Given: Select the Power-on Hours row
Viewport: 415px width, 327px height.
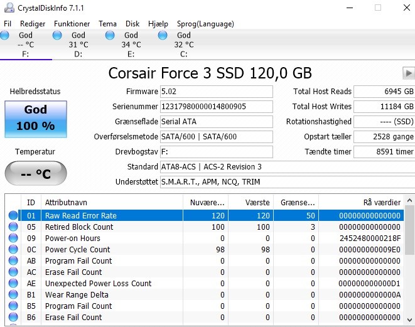Looking at the screenshot, I should point(204,238).
